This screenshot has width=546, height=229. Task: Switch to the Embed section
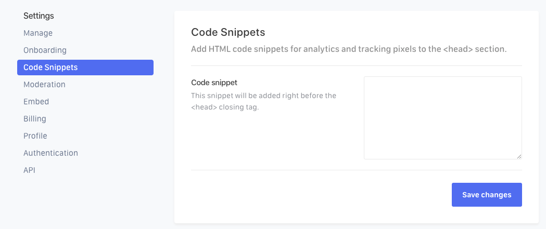[x=36, y=102]
